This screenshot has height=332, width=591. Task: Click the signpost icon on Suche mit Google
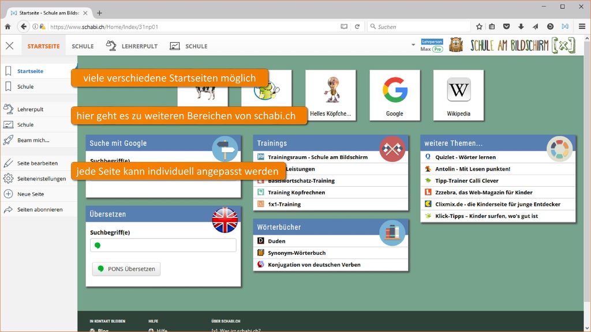225,149
